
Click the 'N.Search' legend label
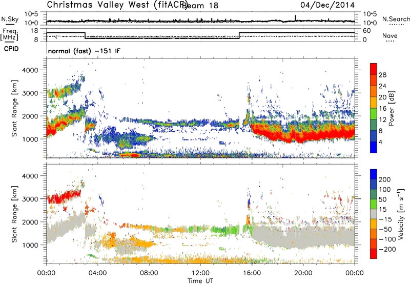click(x=396, y=19)
